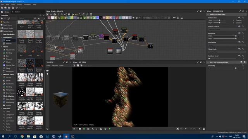Switch to the Library tab

coord(5,12)
